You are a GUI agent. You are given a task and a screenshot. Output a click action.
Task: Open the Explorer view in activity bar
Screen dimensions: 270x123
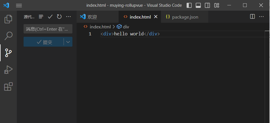coord(8,19)
